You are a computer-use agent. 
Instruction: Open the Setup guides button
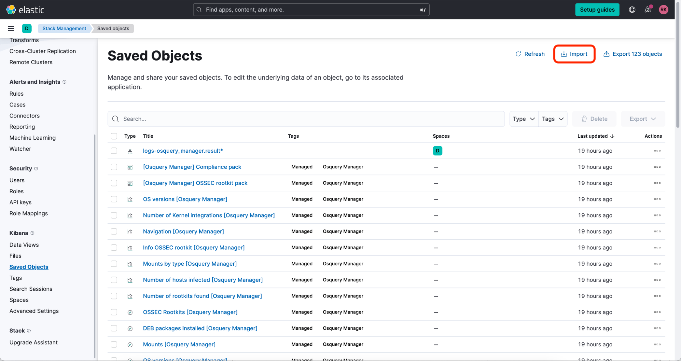click(597, 10)
